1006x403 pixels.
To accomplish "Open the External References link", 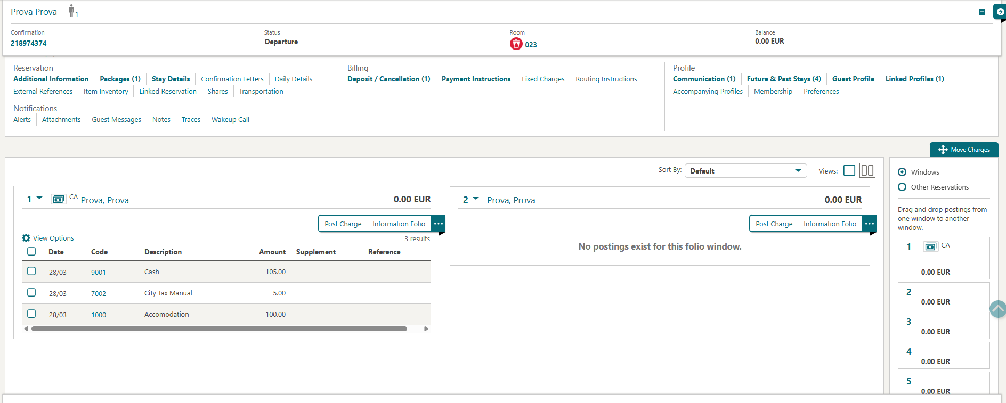I will coord(43,91).
